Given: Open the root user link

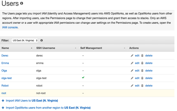Looking at the screenshot, I should pyautogui.click(x=4, y=93).
